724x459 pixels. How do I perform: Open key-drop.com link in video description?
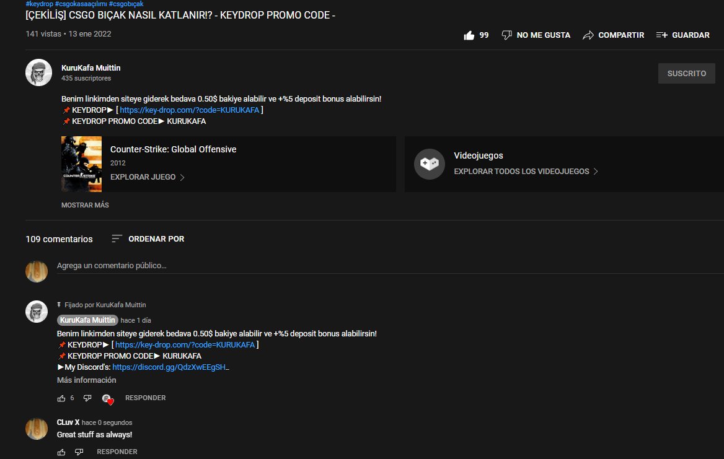click(x=189, y=110)
